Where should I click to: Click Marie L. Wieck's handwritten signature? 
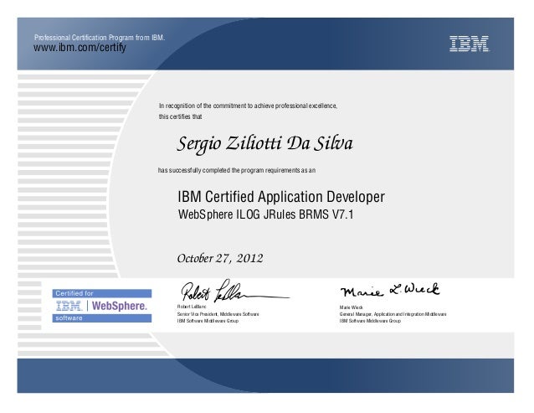(390, 291)
